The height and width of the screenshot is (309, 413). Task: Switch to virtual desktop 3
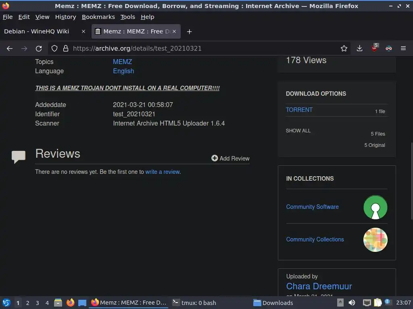click(x=38, y=303)
